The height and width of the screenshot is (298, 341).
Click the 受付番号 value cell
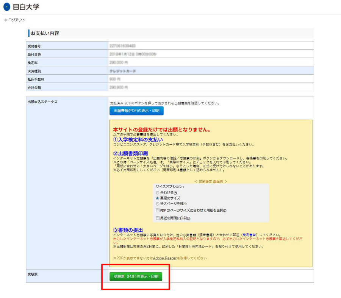(x=211, y=45)
